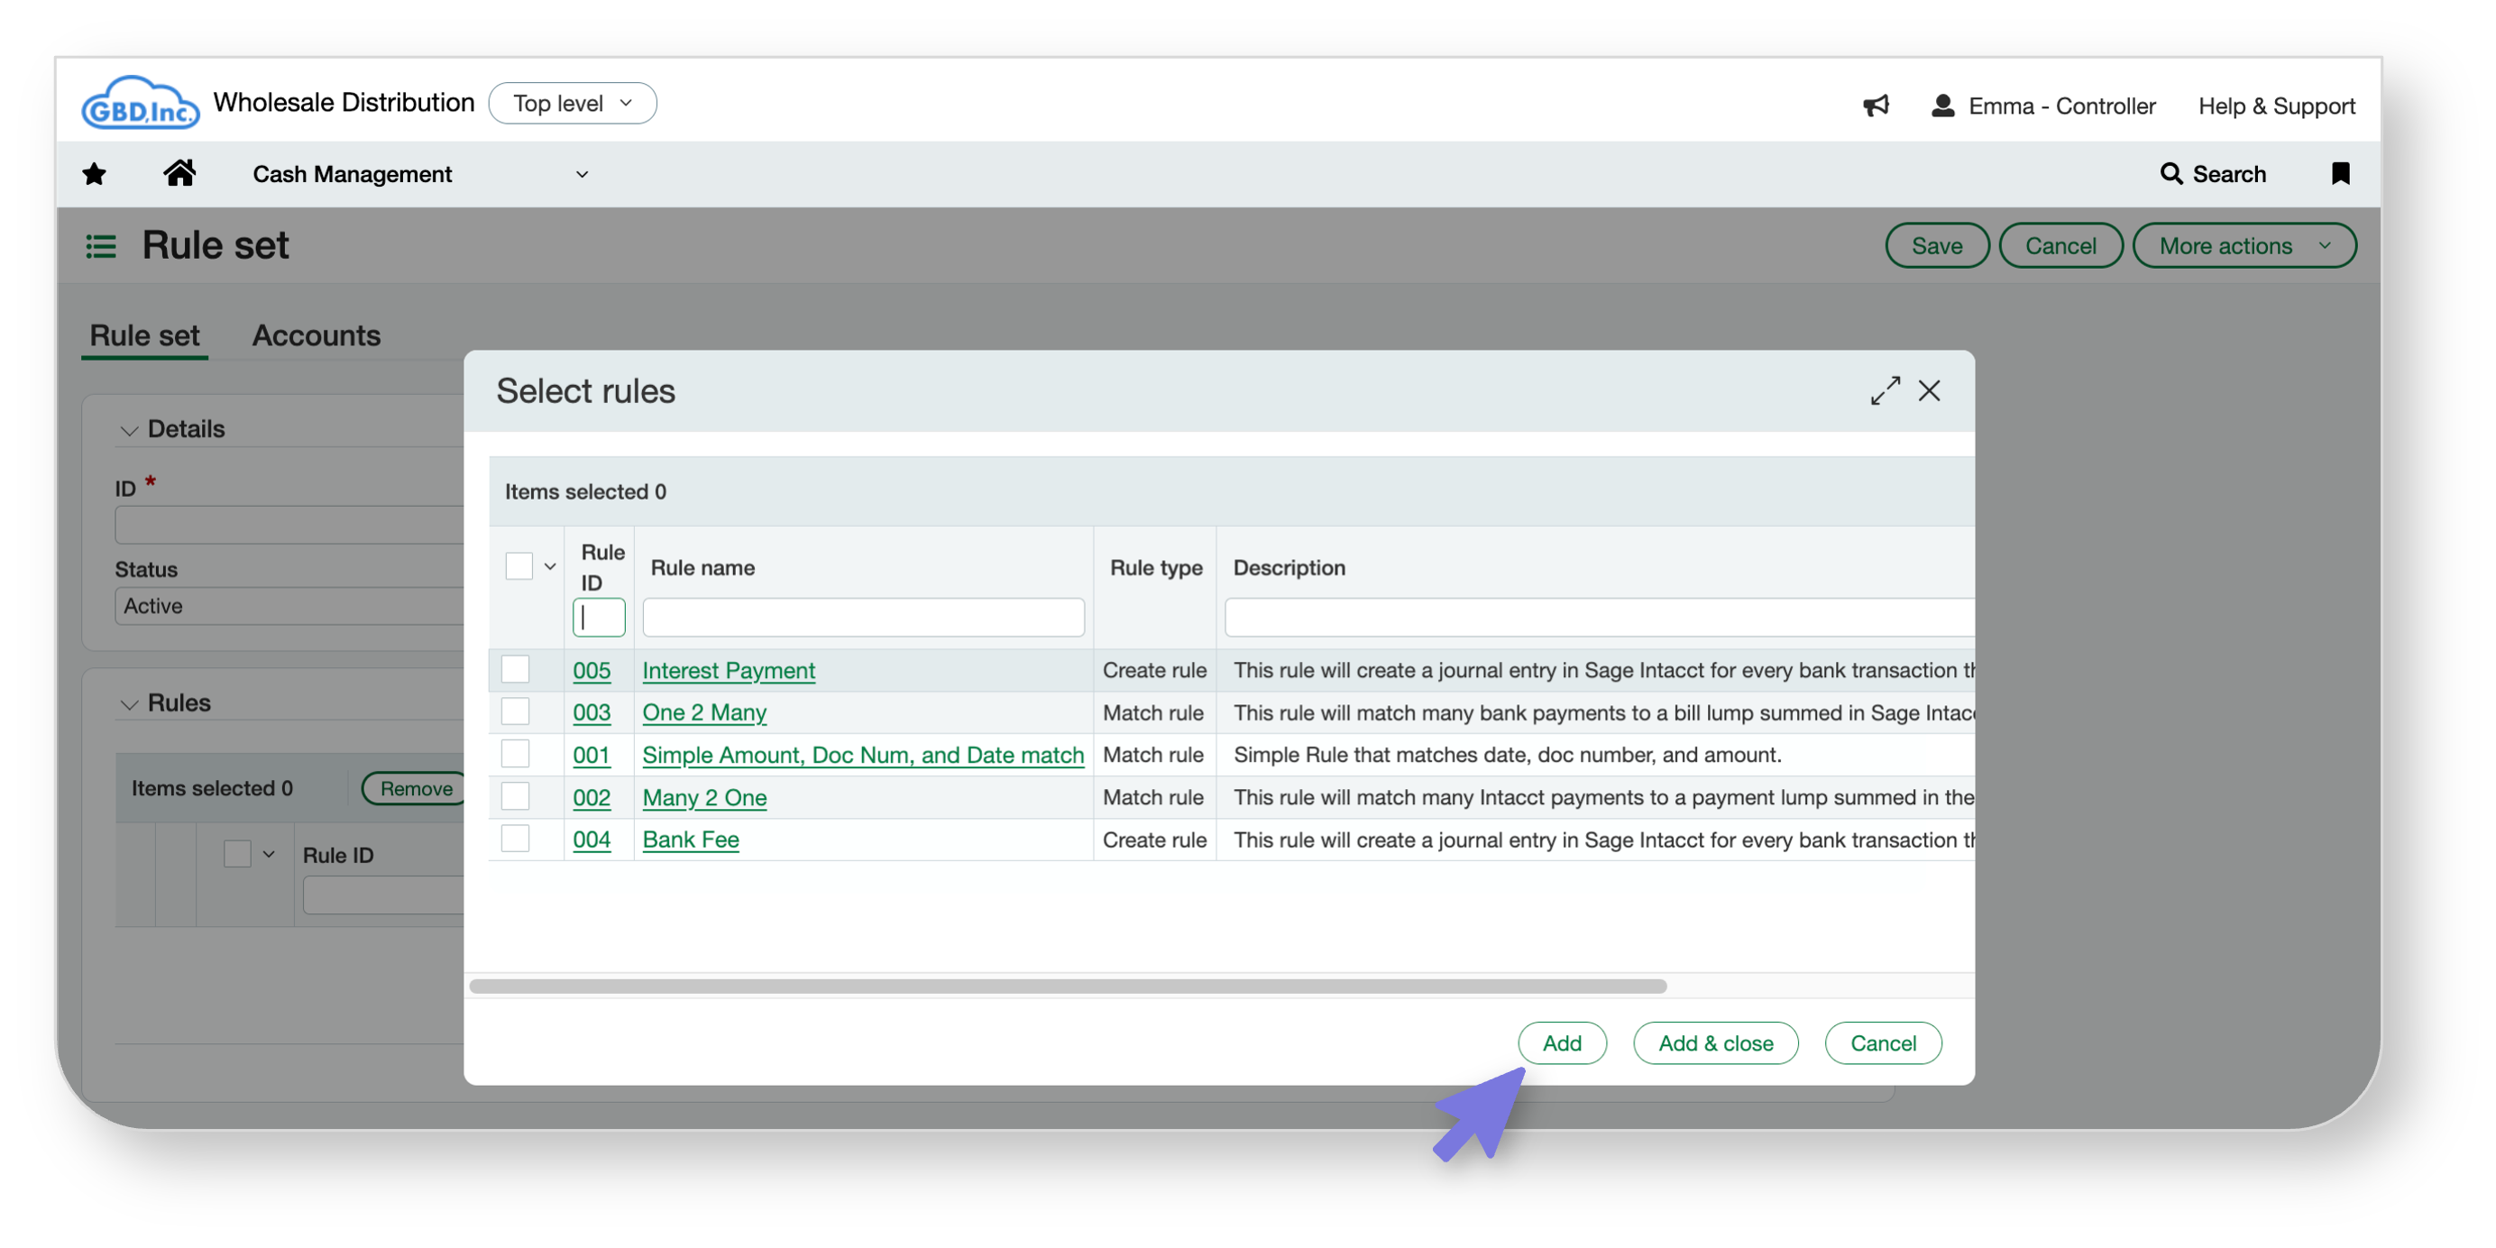This screenshot has width=2496, height=1248.
Task: Open the announcements megaphone icon
Action: 1876,106
